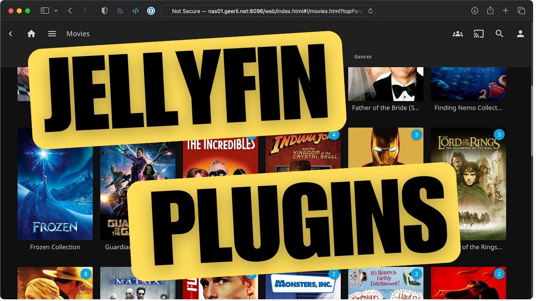536x301 pixels.
Task: Click the RSS feed extension icon
Action: (120, 11)
